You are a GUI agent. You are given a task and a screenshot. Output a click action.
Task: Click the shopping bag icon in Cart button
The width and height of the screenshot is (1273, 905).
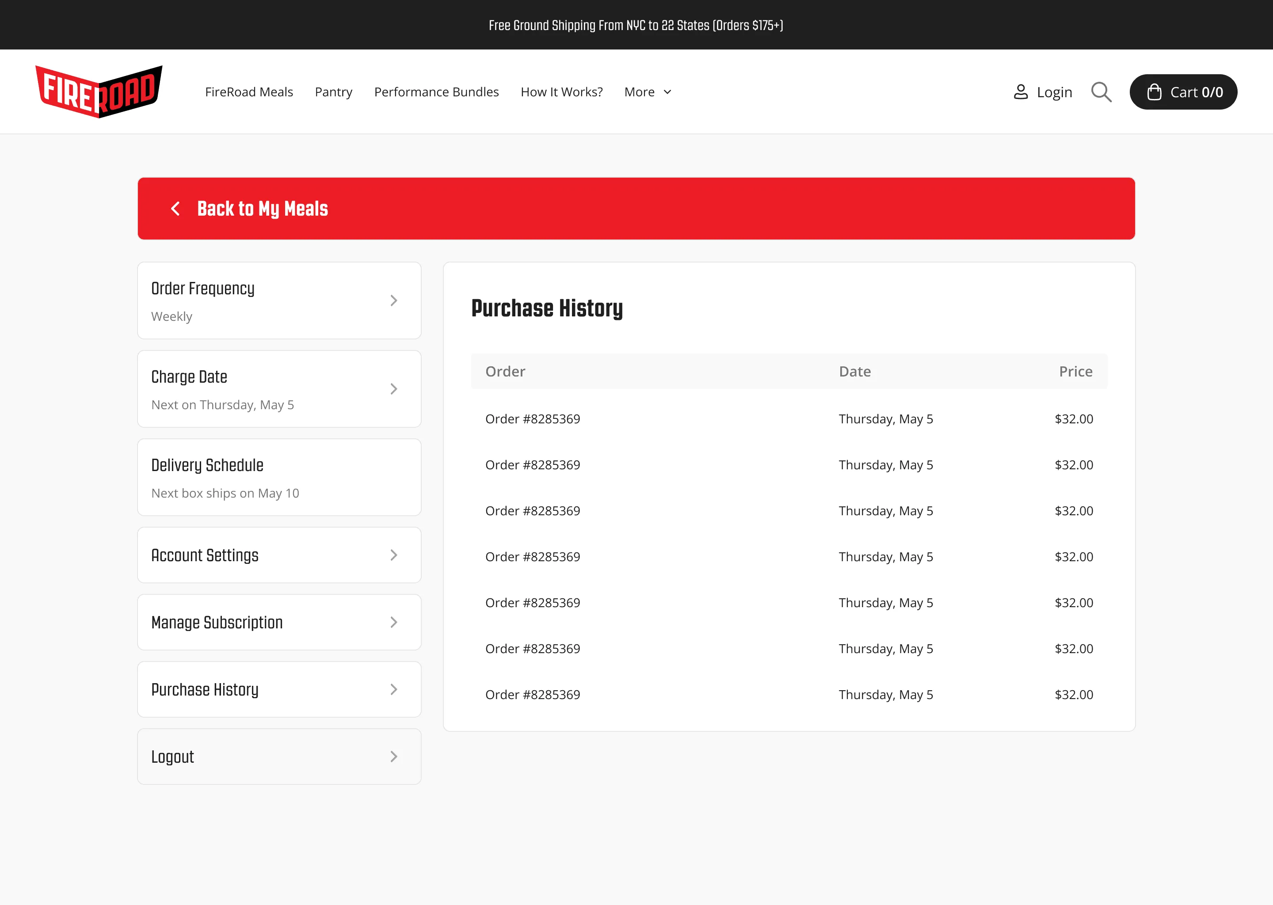tap(1154, 92)
